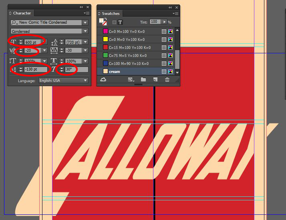This screenshot has width=286, height=220.
Task: Open the font family dropdown
Action: [85, 22]
